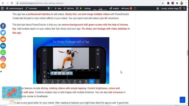Screen dimensions: 189x106
Task: Open WPForms in the admin bar
Action: tap(127, 9)
